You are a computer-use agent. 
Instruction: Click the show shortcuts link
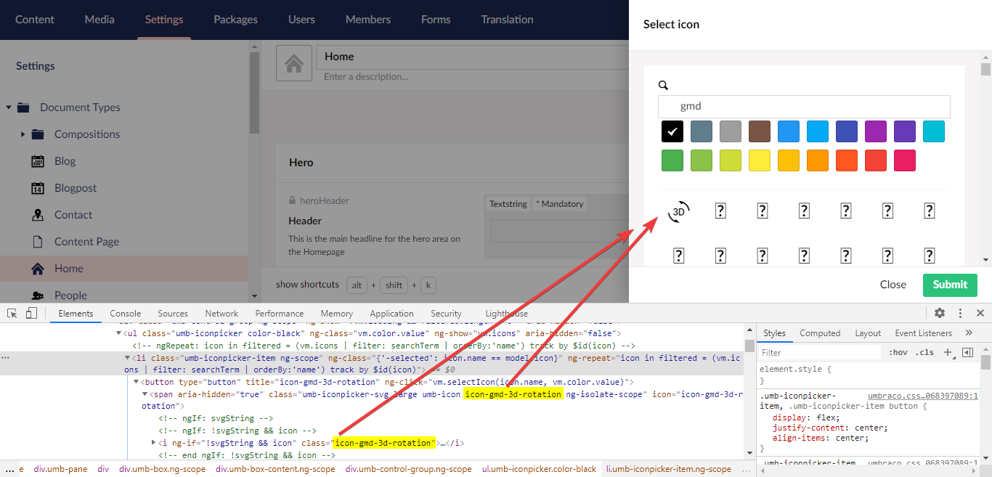[x=307, y=285]
